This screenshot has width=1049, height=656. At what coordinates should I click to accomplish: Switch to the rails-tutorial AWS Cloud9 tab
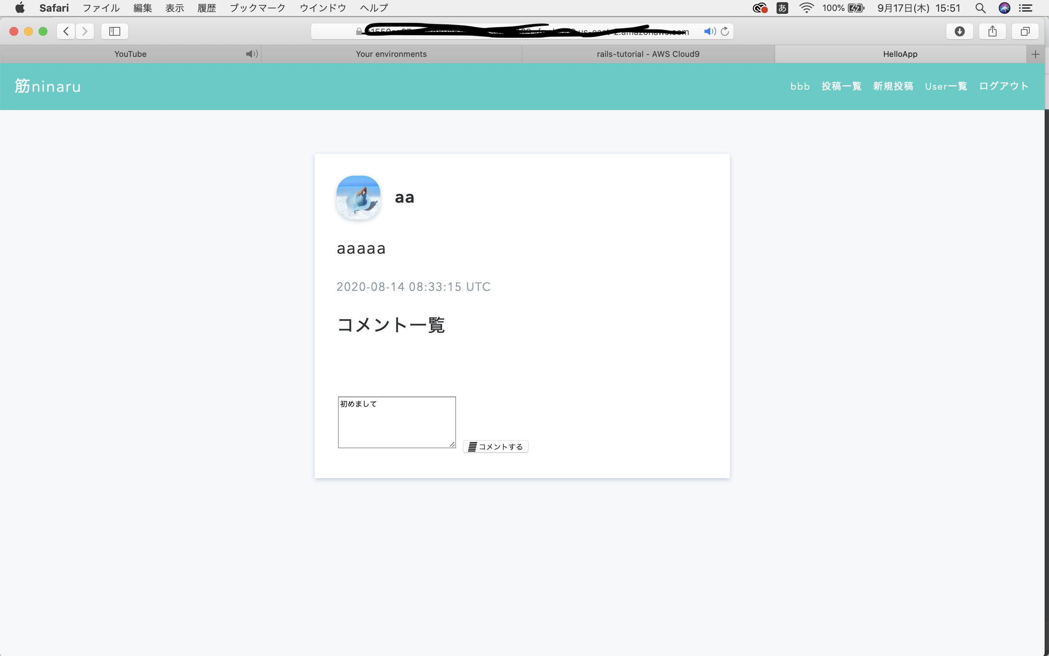coord(648,54)
